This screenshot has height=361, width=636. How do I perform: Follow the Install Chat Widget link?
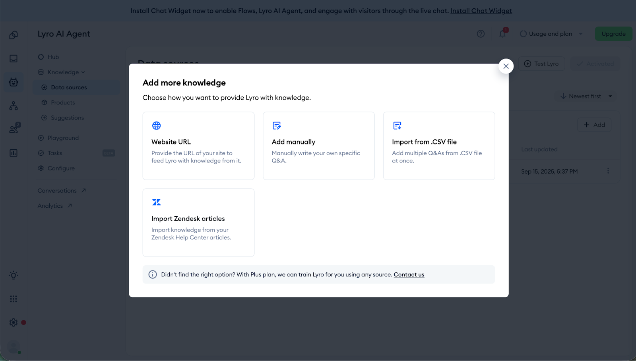click(x=481, y=11)
